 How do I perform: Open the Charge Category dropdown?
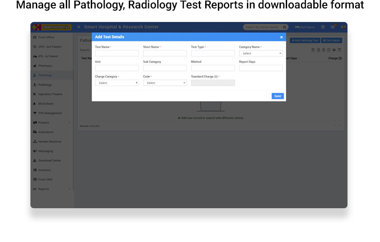point(117,83)
